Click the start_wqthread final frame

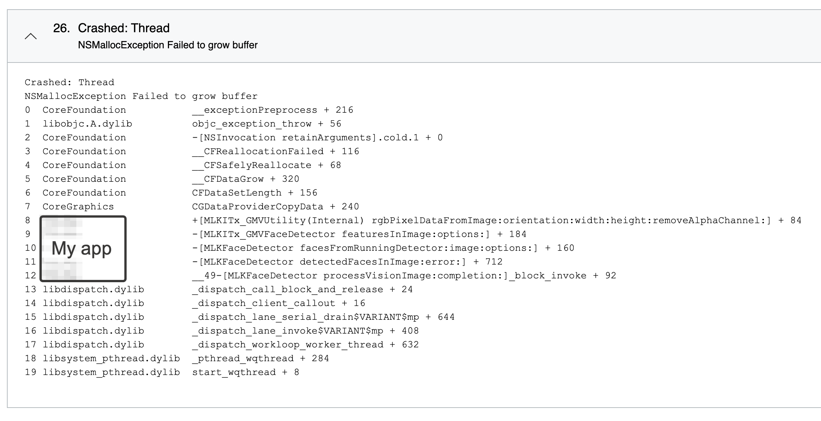click(245, 372)
